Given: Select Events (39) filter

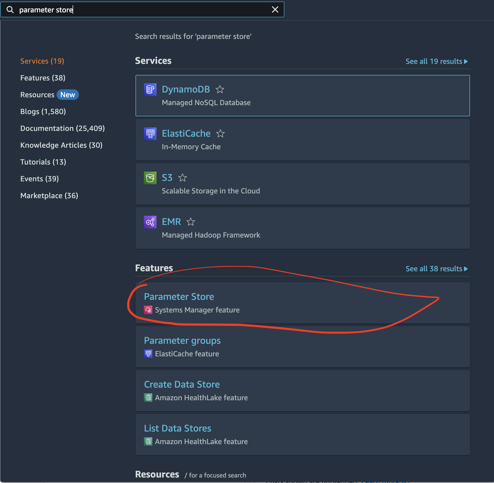Looking at the screenshot, I should 39,179.
